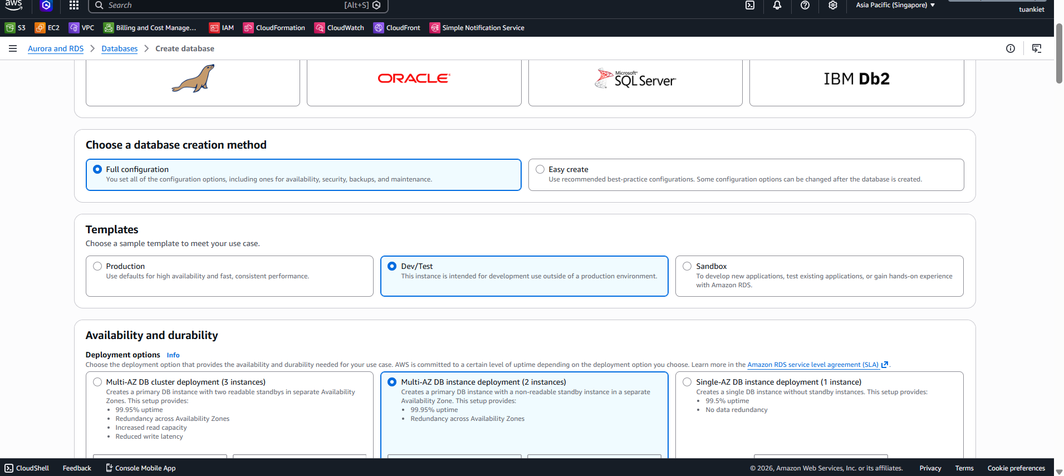1064x476 pixels.
Task: Select the Easy create radio option
Action: point(540,169)
